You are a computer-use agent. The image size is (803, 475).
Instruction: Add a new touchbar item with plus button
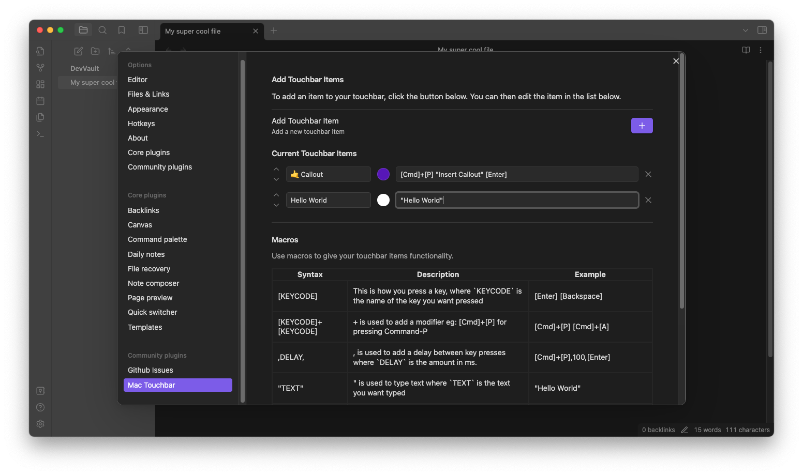(x=642, y=125)
